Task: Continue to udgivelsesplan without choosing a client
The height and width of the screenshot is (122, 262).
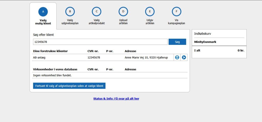Action: pyautogui.click(x=69, y=86)
